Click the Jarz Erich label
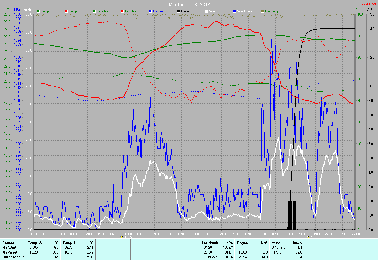The width and height of the screenshot is (378, 260). point(369,4)
